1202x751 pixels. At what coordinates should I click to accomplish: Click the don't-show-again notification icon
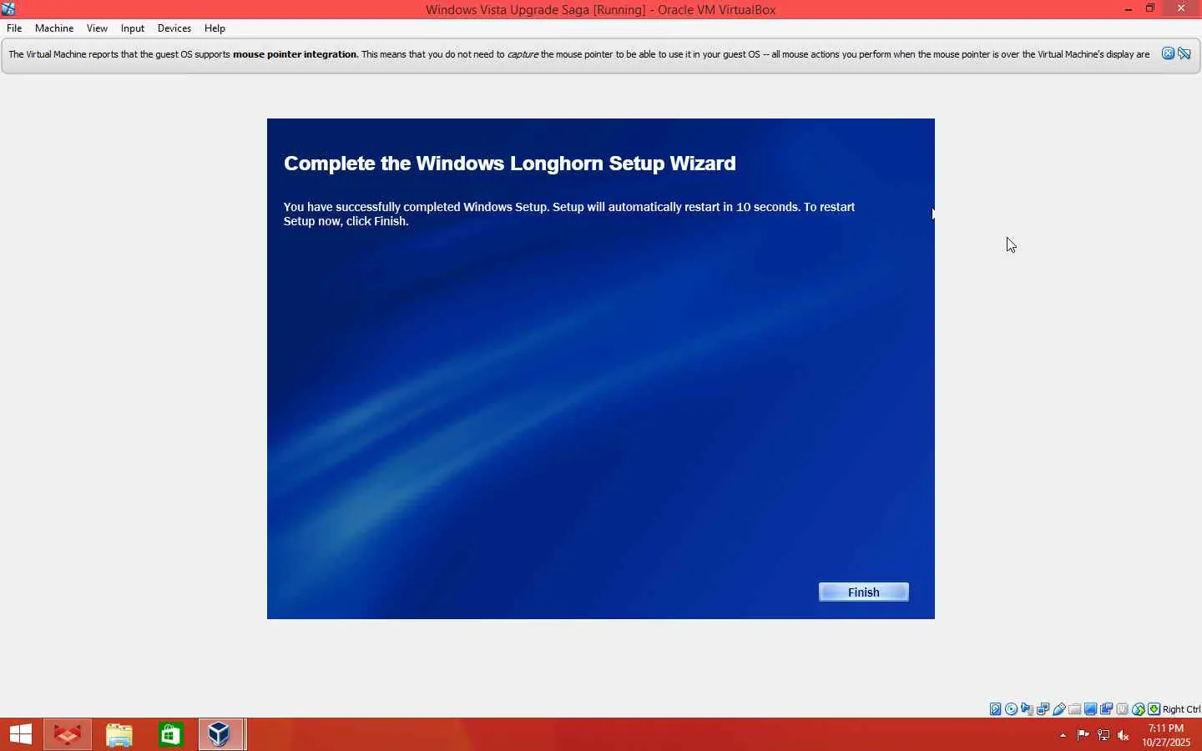[x=1184, y=53]
